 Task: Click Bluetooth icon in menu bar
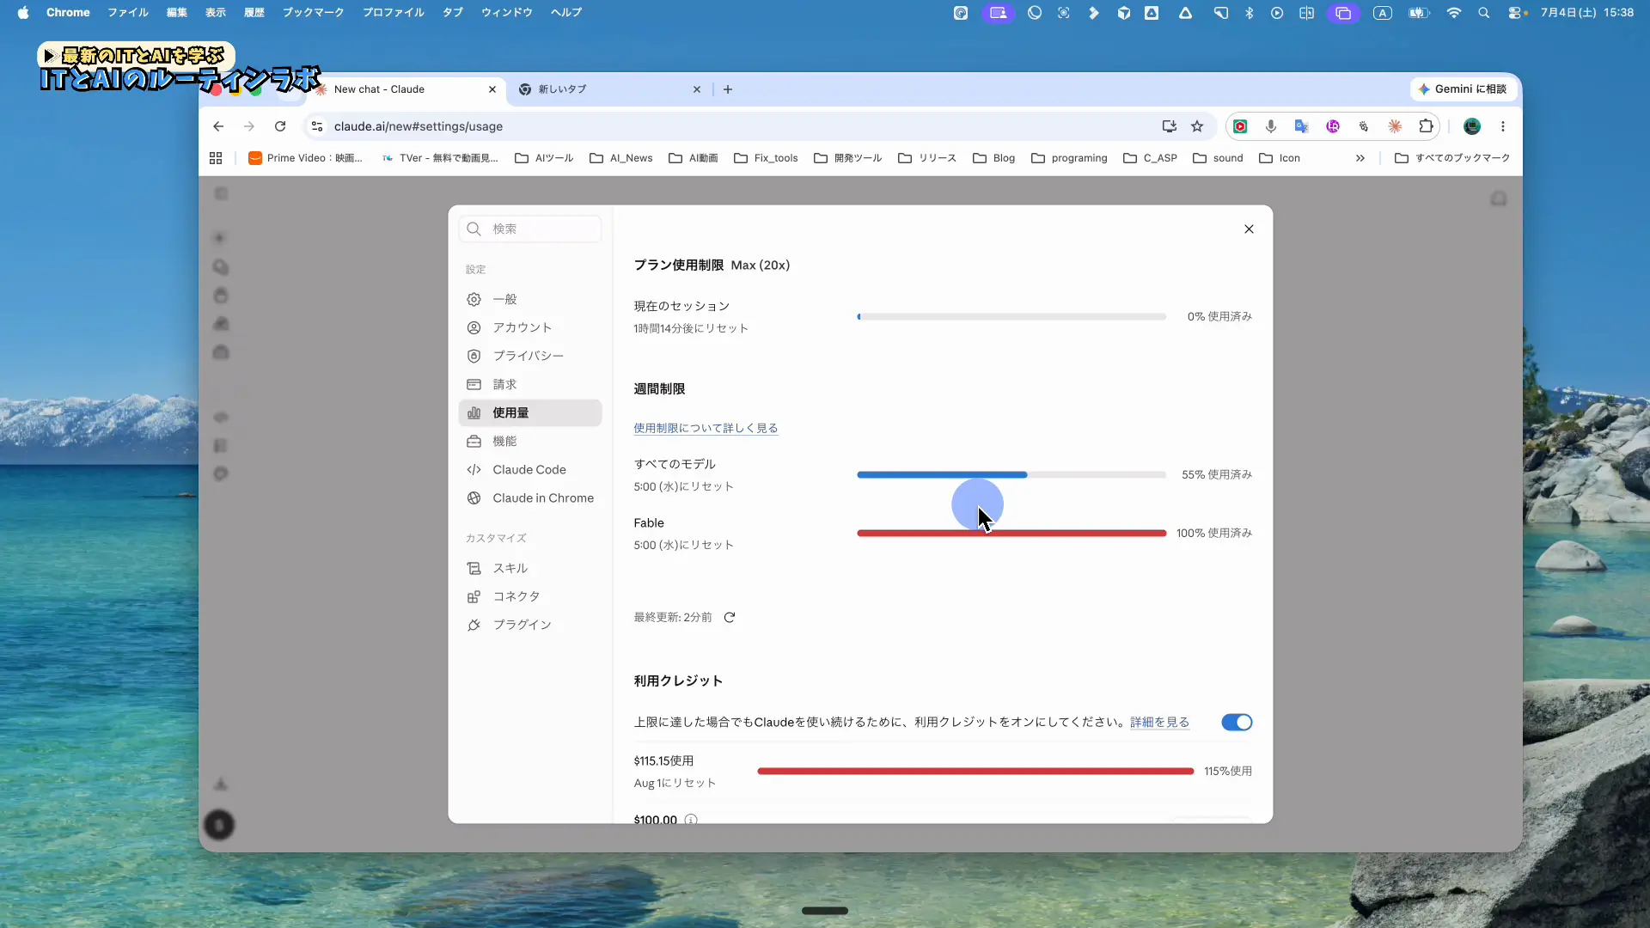(x=1250, y=13)
